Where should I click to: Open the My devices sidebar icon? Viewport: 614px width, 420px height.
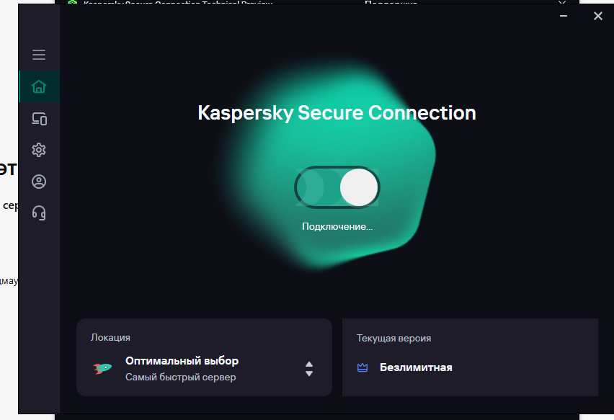39,118
